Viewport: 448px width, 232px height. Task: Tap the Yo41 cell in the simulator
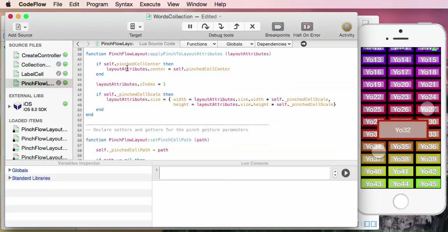pos(400,171)
